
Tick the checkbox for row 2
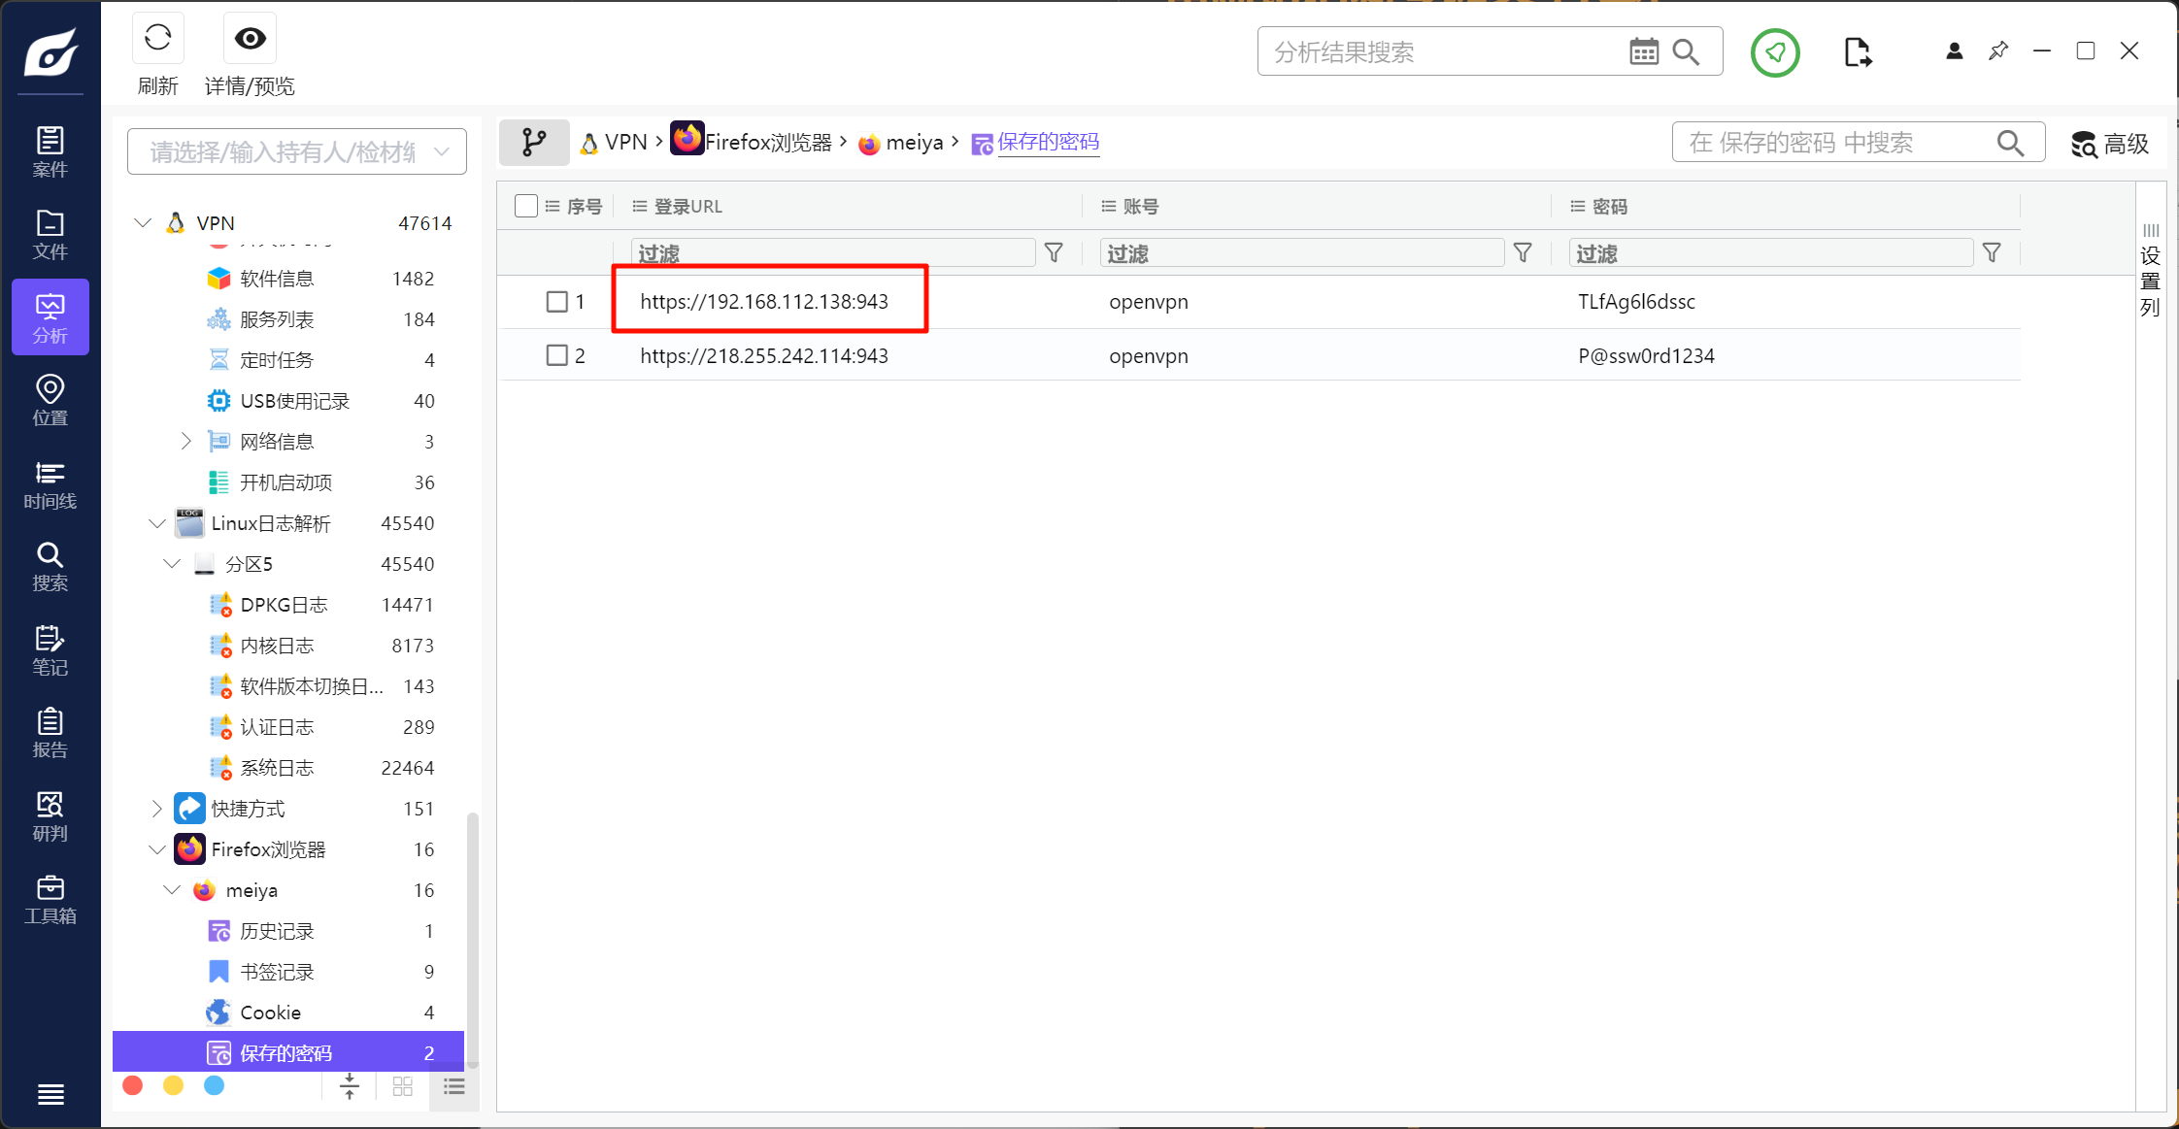tap(556, 355)
